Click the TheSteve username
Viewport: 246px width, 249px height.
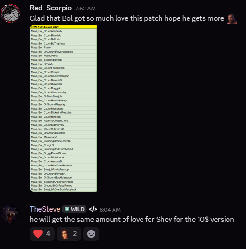[45, 209]
